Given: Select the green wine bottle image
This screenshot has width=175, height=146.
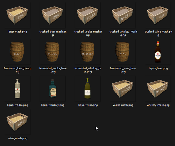Looking at the screenshot, I should click(87, 89).
